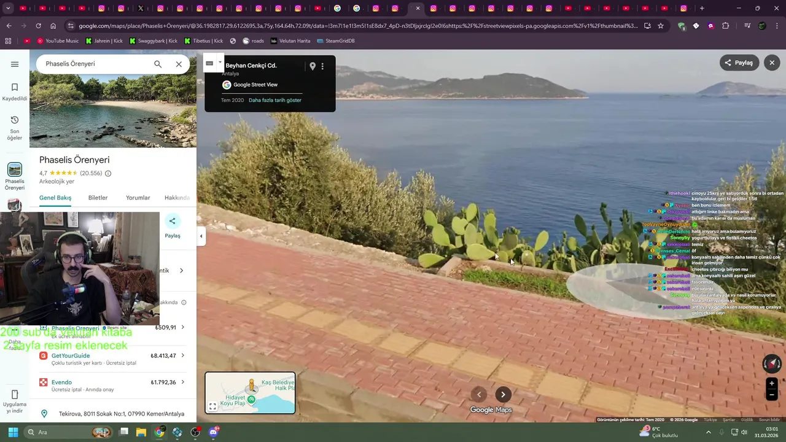Switch to Genel Bakış tab

[x=55, y=198]
